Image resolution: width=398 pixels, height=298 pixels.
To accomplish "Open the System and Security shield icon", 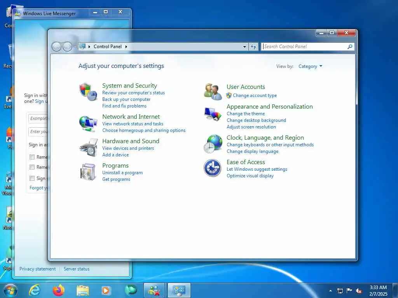I will [x=88, y=92].
